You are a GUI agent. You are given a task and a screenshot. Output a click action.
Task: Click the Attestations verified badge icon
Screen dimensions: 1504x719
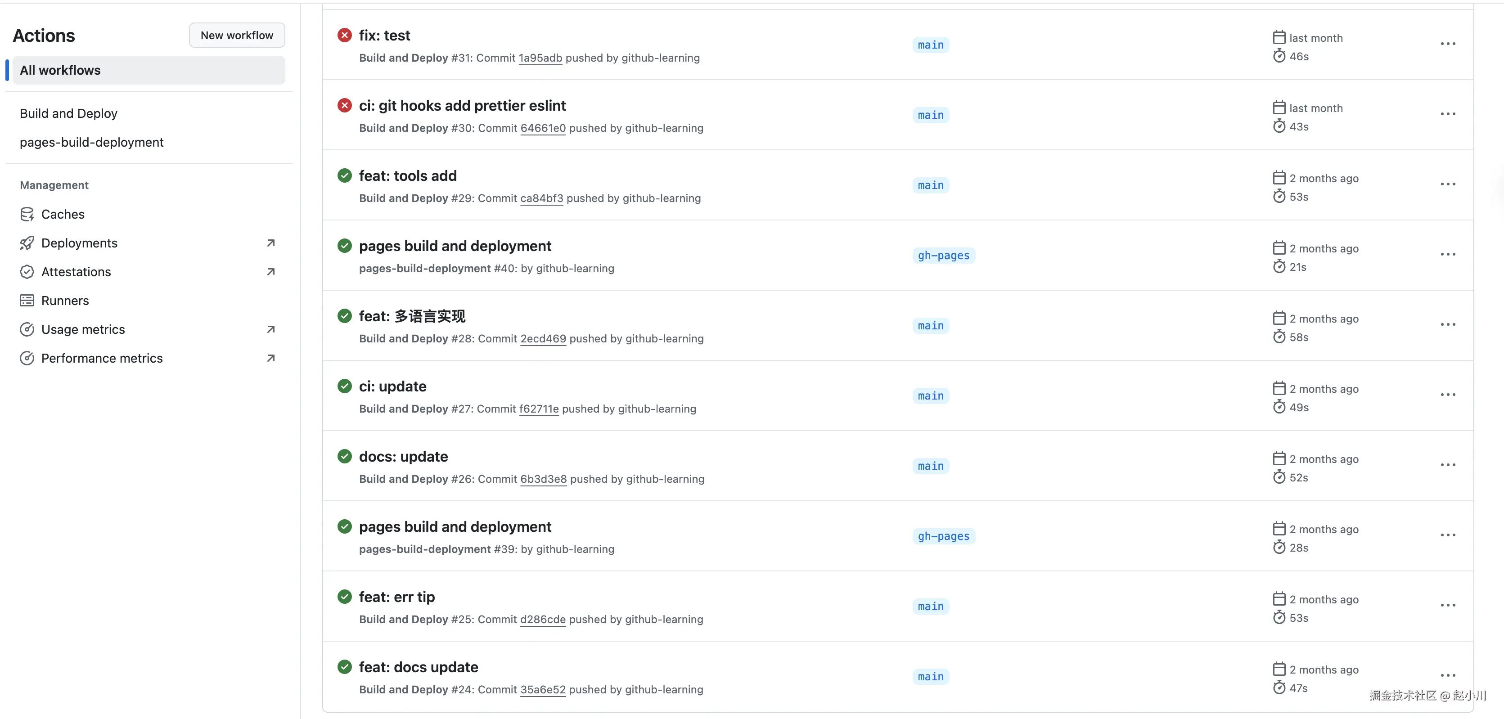coord(27,272)
